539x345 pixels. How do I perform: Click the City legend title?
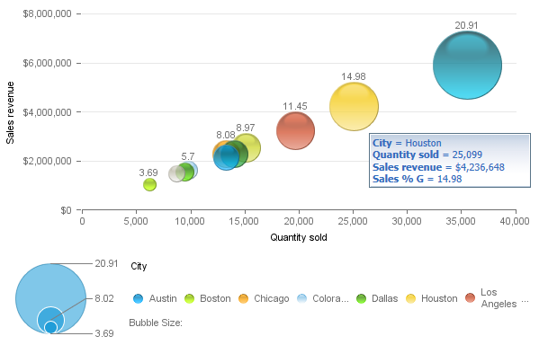tap(139, 267)
